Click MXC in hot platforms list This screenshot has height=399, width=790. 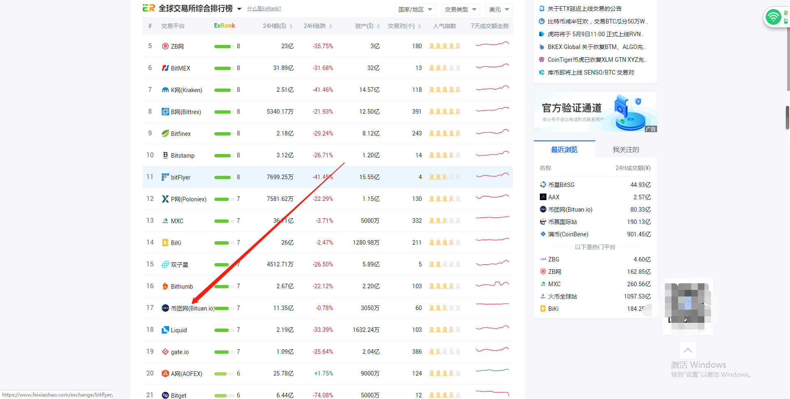(554, 284)
